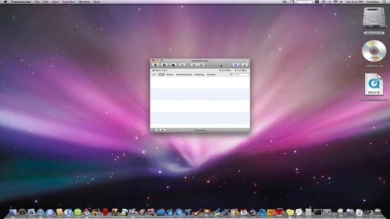Open the File menu
Screen dimensions: 390x219
37,2
